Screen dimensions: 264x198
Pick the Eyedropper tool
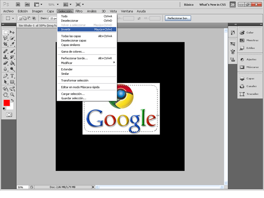[12, 44]
